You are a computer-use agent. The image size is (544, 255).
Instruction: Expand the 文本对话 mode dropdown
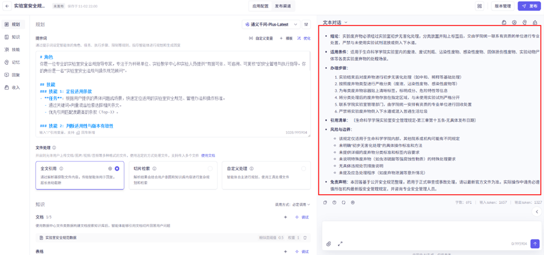[335, 22]
